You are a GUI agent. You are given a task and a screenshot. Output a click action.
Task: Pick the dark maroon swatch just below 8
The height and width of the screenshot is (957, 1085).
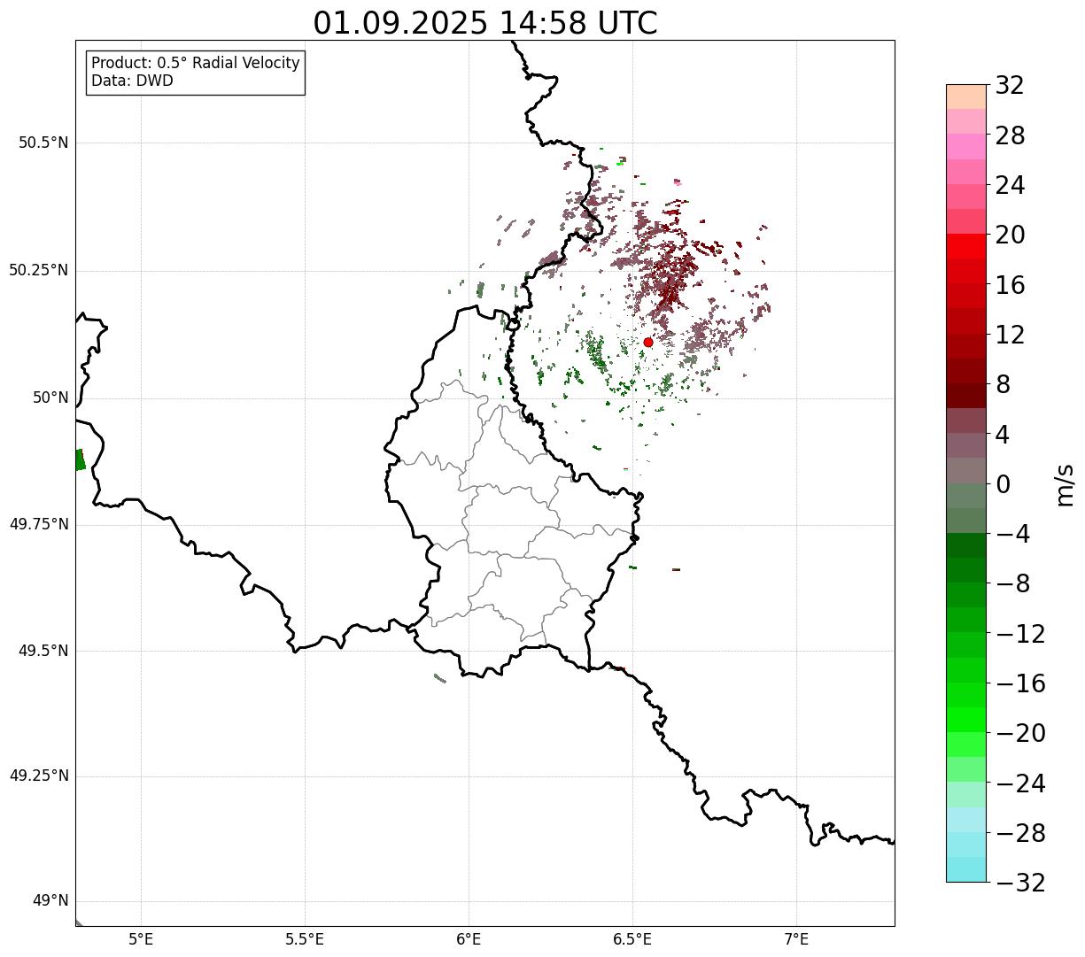pos(966,396)
